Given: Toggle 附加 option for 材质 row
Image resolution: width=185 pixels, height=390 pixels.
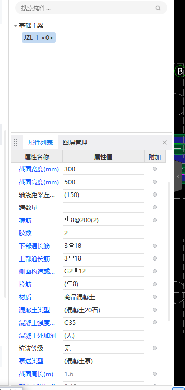Looking at the screenshot, I should coord(155,297).
